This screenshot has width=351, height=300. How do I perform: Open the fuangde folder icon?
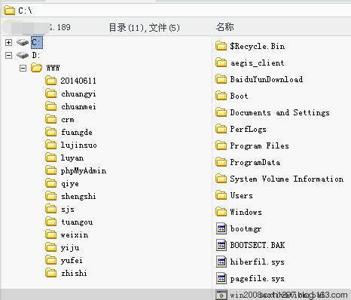(x=51, y=132)
